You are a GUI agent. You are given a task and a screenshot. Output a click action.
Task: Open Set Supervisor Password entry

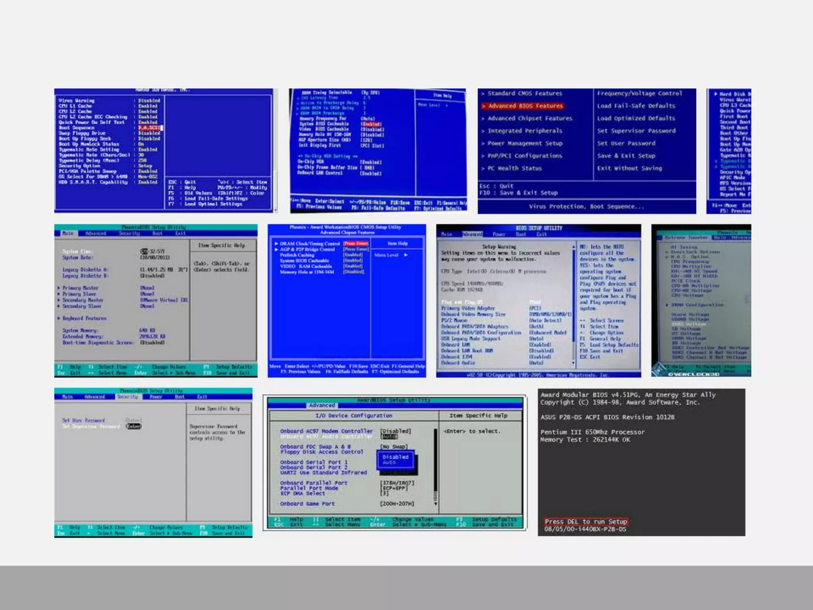point(636,131)
